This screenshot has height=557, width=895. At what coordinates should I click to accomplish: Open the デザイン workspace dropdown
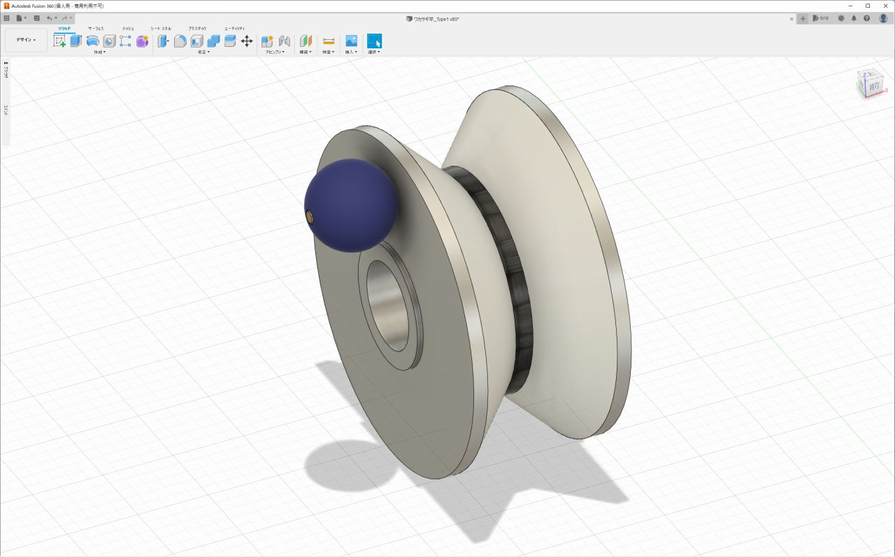pos(27,40)
